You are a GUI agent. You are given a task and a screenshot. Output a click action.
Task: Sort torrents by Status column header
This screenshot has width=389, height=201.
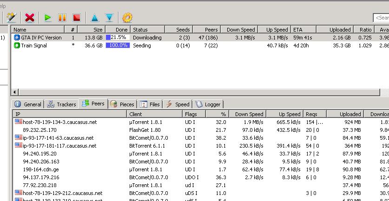coord(148,30)
